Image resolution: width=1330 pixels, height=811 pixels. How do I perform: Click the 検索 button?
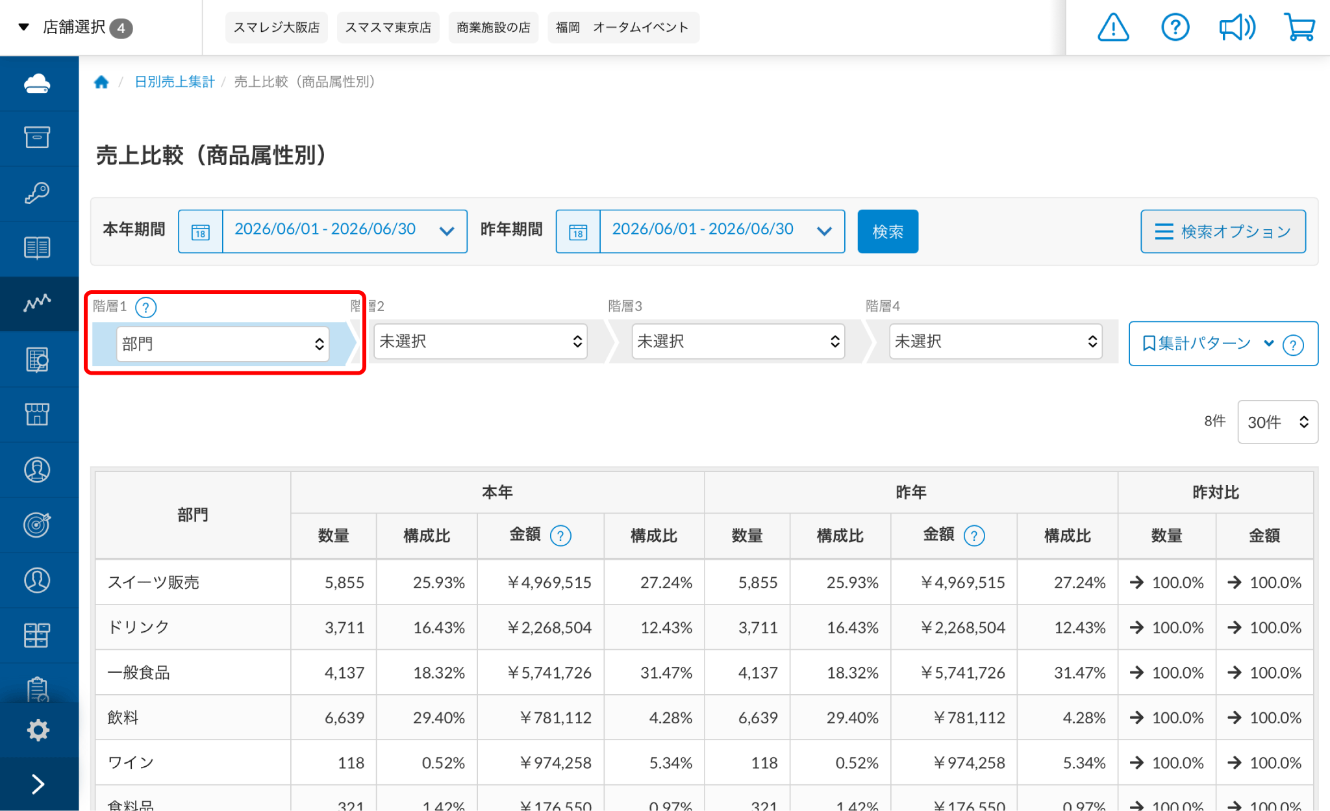pos(888,231)
